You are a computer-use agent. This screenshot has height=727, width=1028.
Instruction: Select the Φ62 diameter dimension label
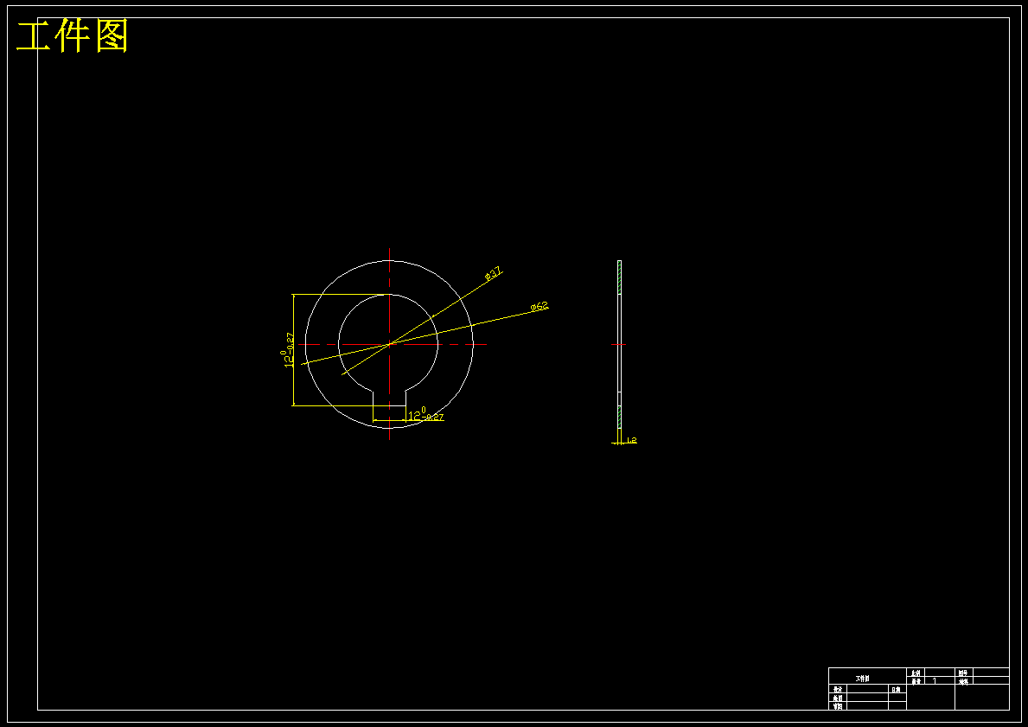coord(540,306)
